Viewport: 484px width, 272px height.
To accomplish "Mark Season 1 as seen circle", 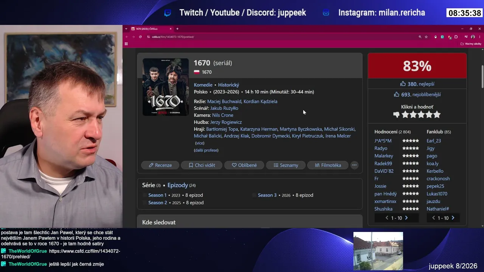I will [144, 195].
